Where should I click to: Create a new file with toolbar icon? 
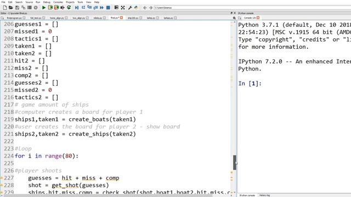(5, 8)
